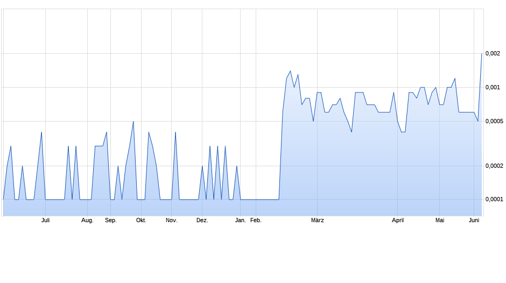Click the Dez. x-axis label
506x283 pixels.
click(x=202, y=221)
